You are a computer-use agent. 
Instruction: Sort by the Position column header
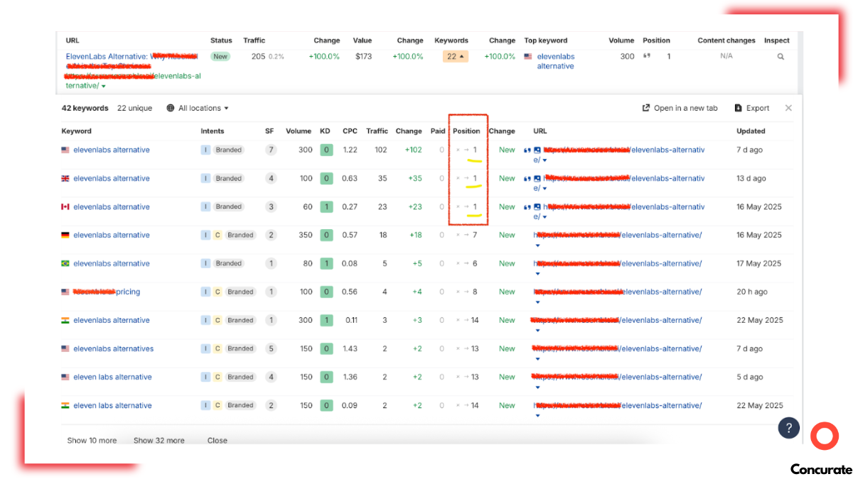click(x=466, y=131)
